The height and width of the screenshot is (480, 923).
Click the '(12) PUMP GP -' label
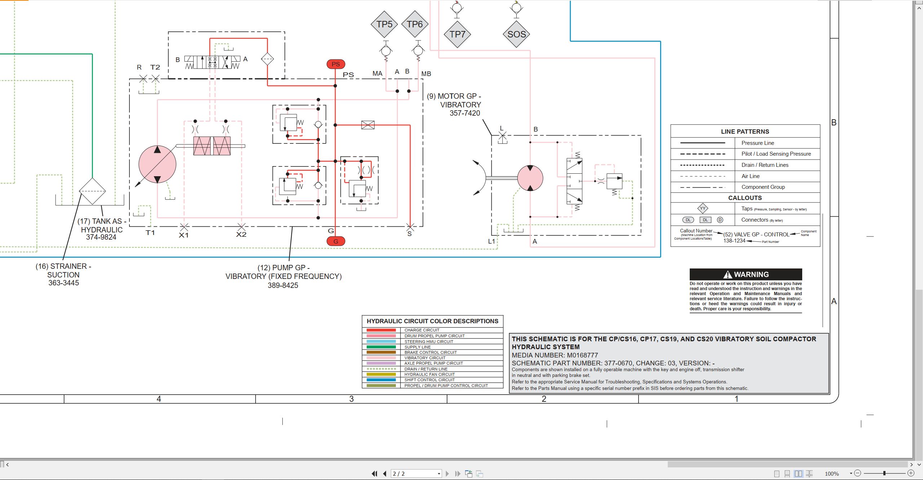click(283, 268)
